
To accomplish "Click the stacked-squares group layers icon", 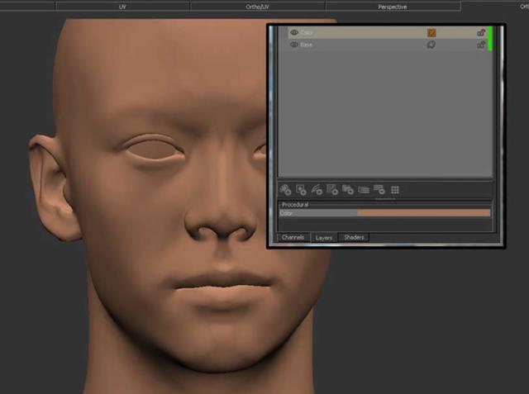I will (x=348, y=190).
